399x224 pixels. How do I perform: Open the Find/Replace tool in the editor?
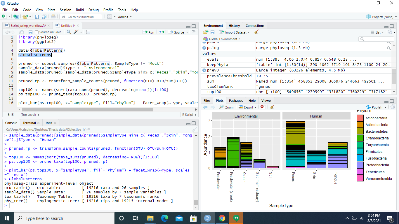(69, 32)
